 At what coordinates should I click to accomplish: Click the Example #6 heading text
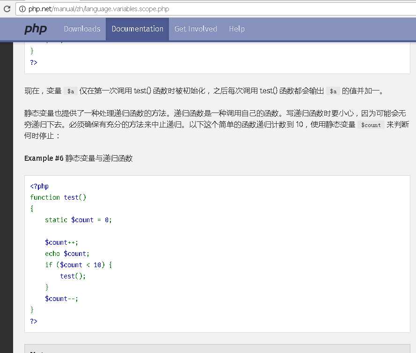[x=78, y=158]
